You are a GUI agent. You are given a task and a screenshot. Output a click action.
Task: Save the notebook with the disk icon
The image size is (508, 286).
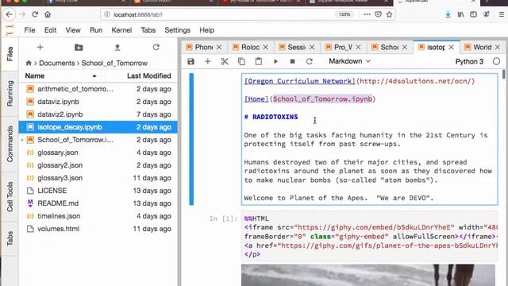click(x=190, y=61)
